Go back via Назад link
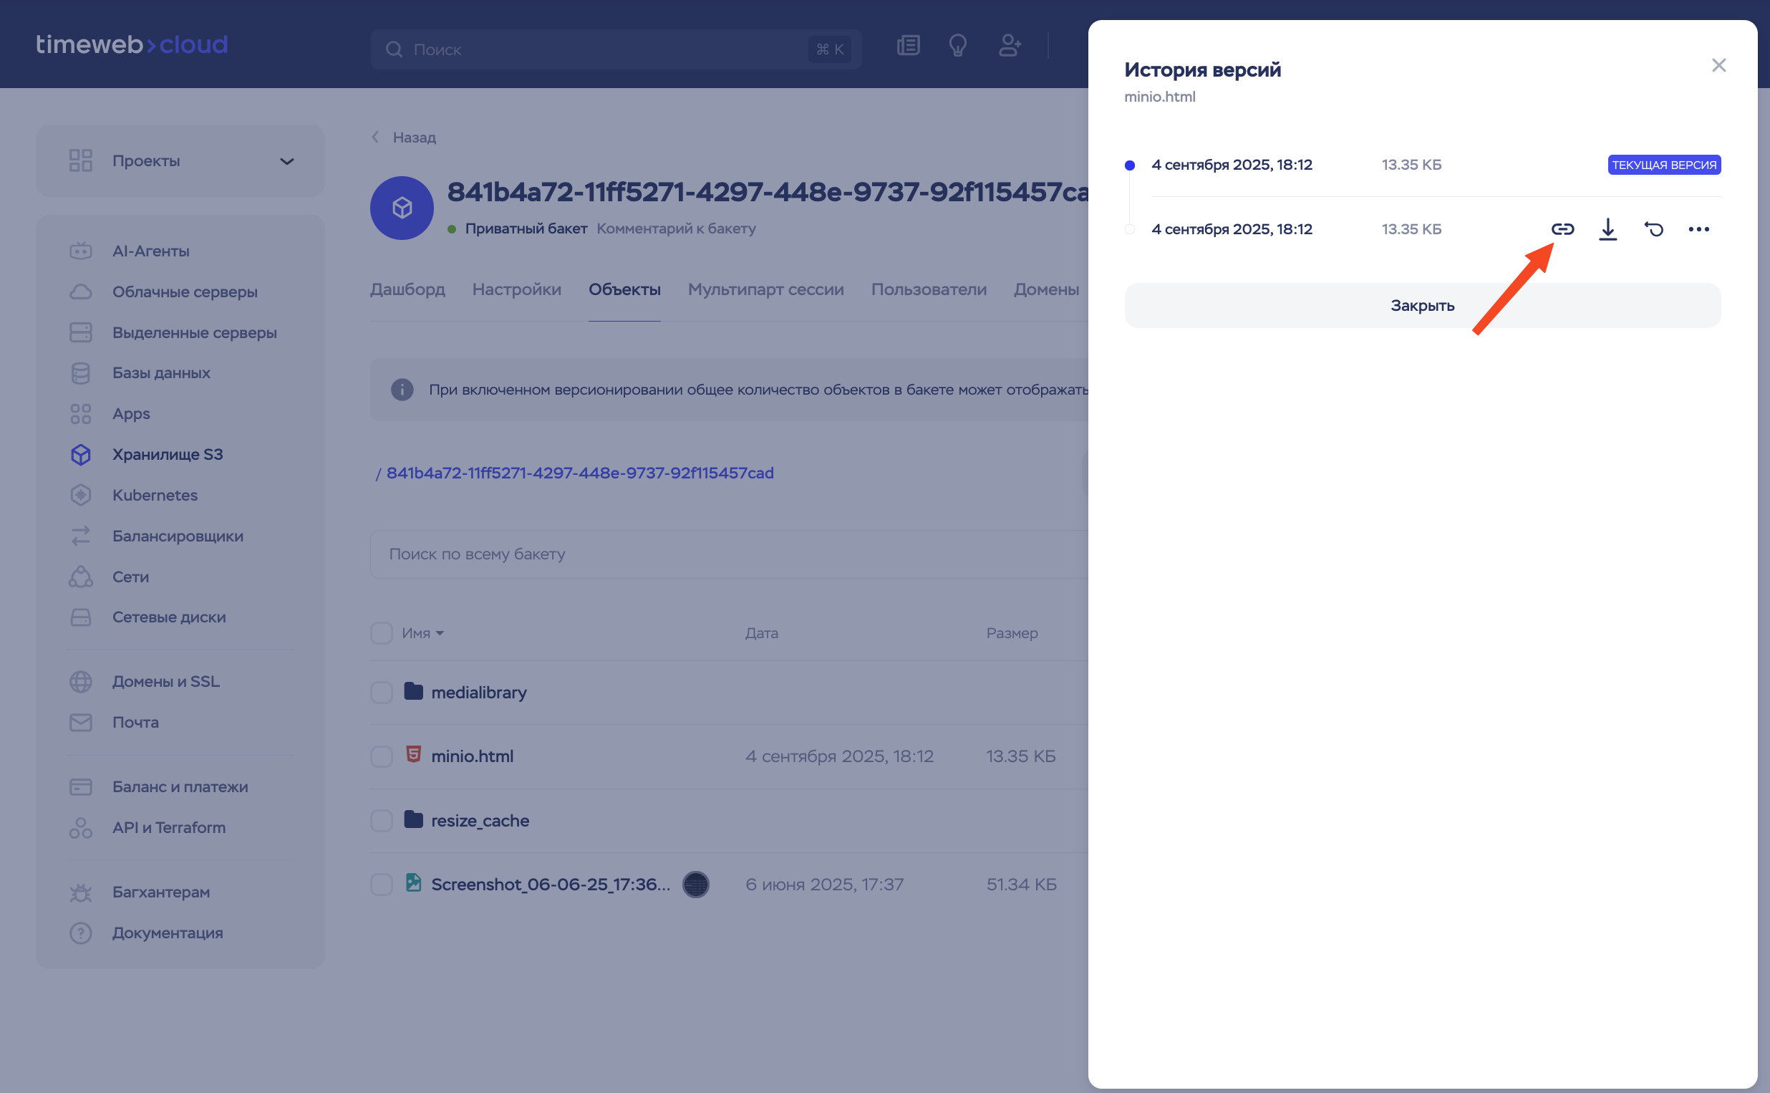The image size is (1770, 1093). click(404, 138)
